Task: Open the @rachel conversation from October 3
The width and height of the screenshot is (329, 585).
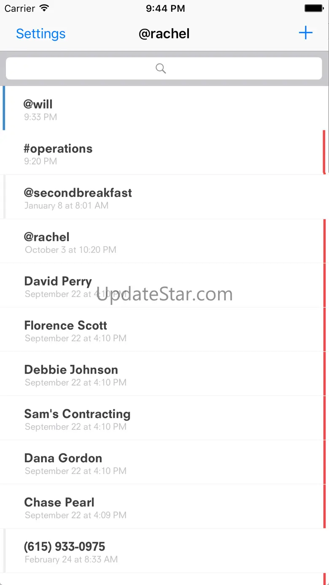Action: click(x=164, y=242)
